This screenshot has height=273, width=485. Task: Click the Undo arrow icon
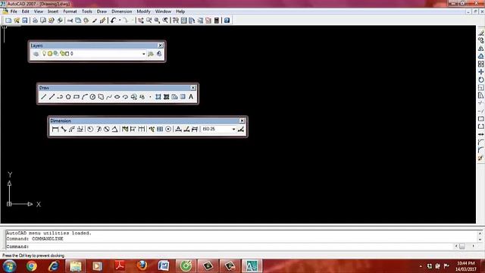tap(113, 20)
